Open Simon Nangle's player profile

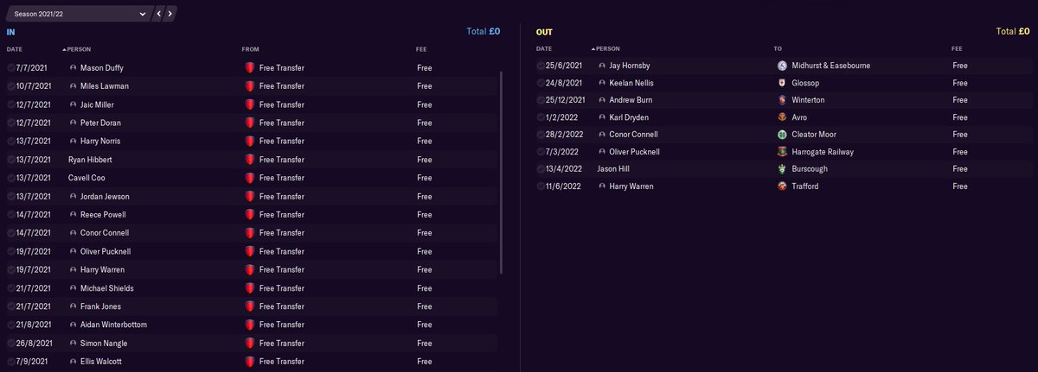pyautogui.click(x=104, y=343)
